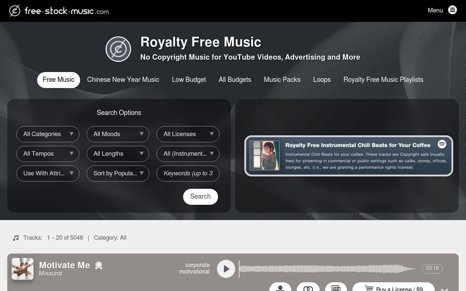Click Buy a License / $9

coord(394,288)
